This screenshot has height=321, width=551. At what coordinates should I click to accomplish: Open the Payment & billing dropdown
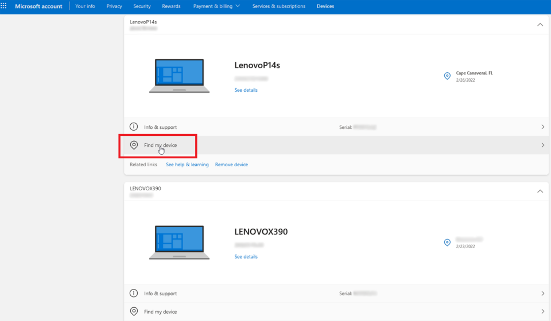[216, 6]
